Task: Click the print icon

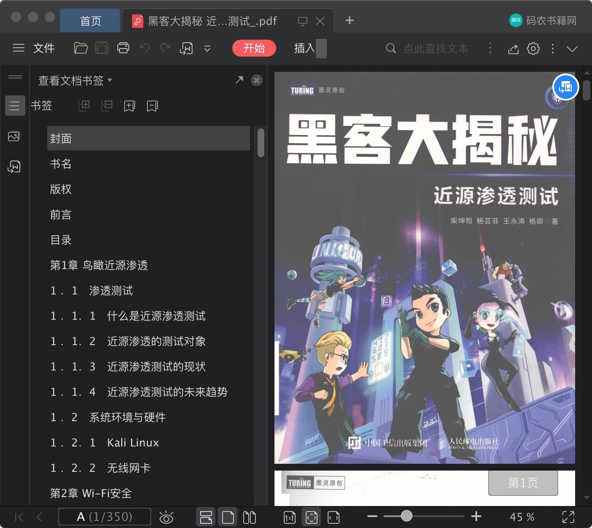Action: (123, 48)
